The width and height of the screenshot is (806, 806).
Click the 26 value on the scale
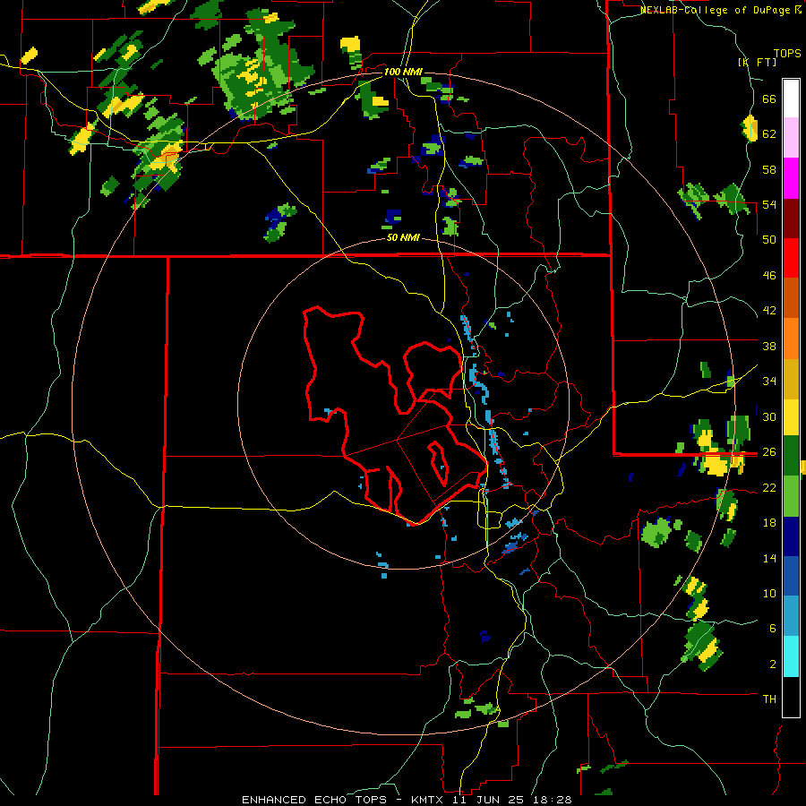[x=769, y=452]
